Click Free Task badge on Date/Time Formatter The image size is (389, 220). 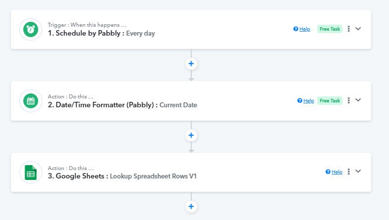(x=330, y=100)
